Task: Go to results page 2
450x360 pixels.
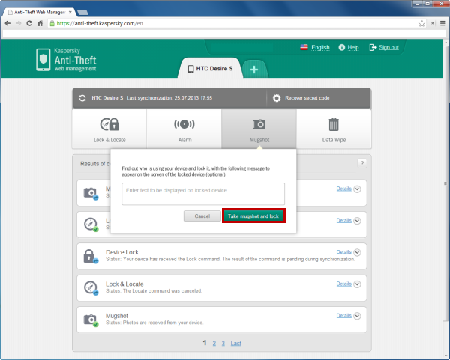Action: coord(214,343)
